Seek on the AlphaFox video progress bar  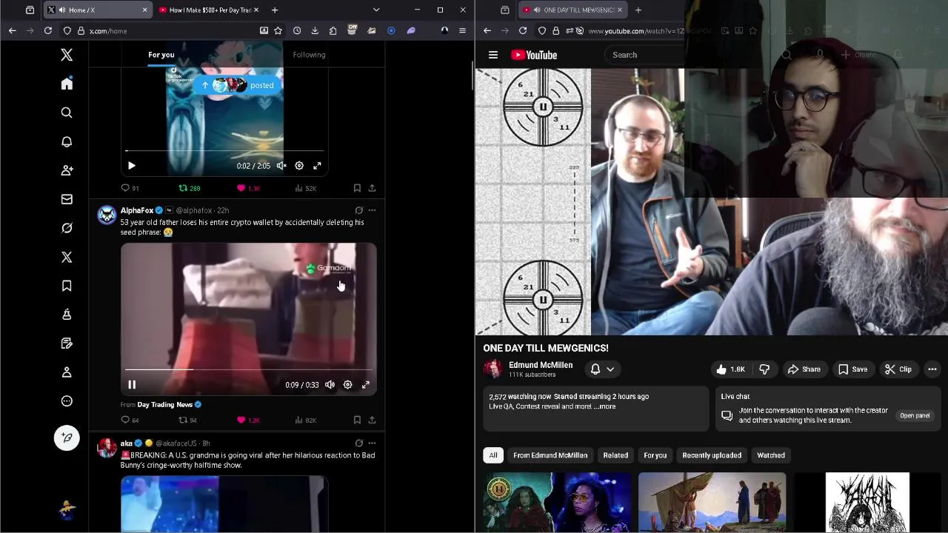[248, 369]
